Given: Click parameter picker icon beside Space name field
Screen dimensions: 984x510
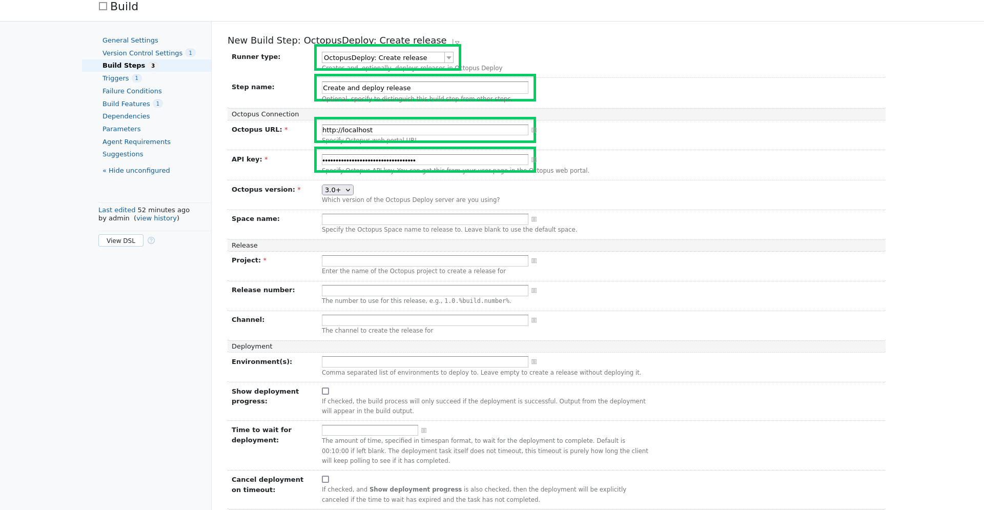Looking at the screenshot, I should pyautogui.click(x=534, y=219).
